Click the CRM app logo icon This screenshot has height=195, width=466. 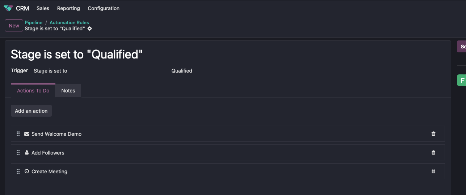(8, 8)
